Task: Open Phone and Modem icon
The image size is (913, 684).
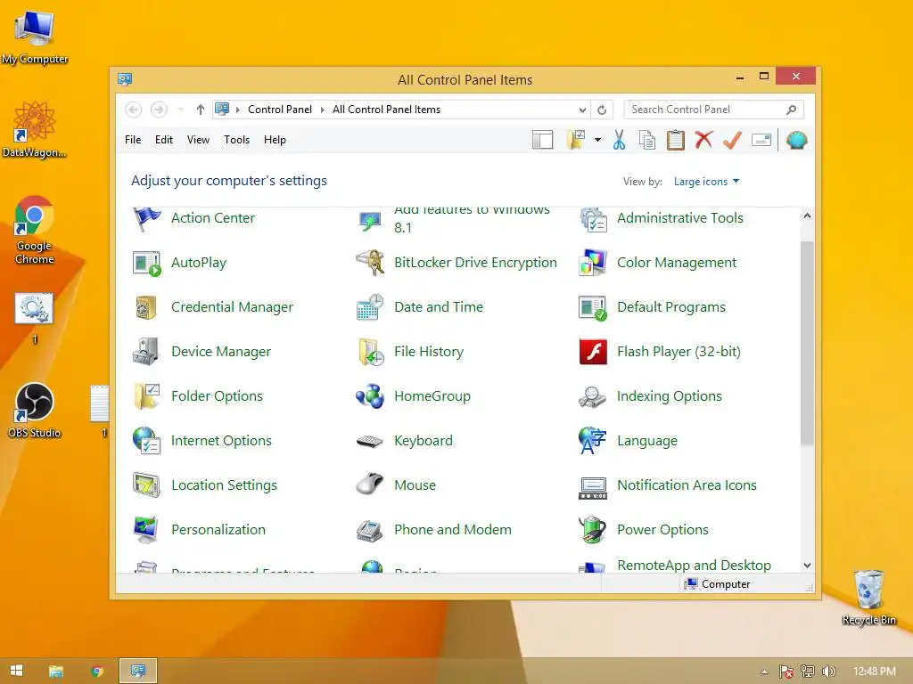Action: click(x=370, y=530)
